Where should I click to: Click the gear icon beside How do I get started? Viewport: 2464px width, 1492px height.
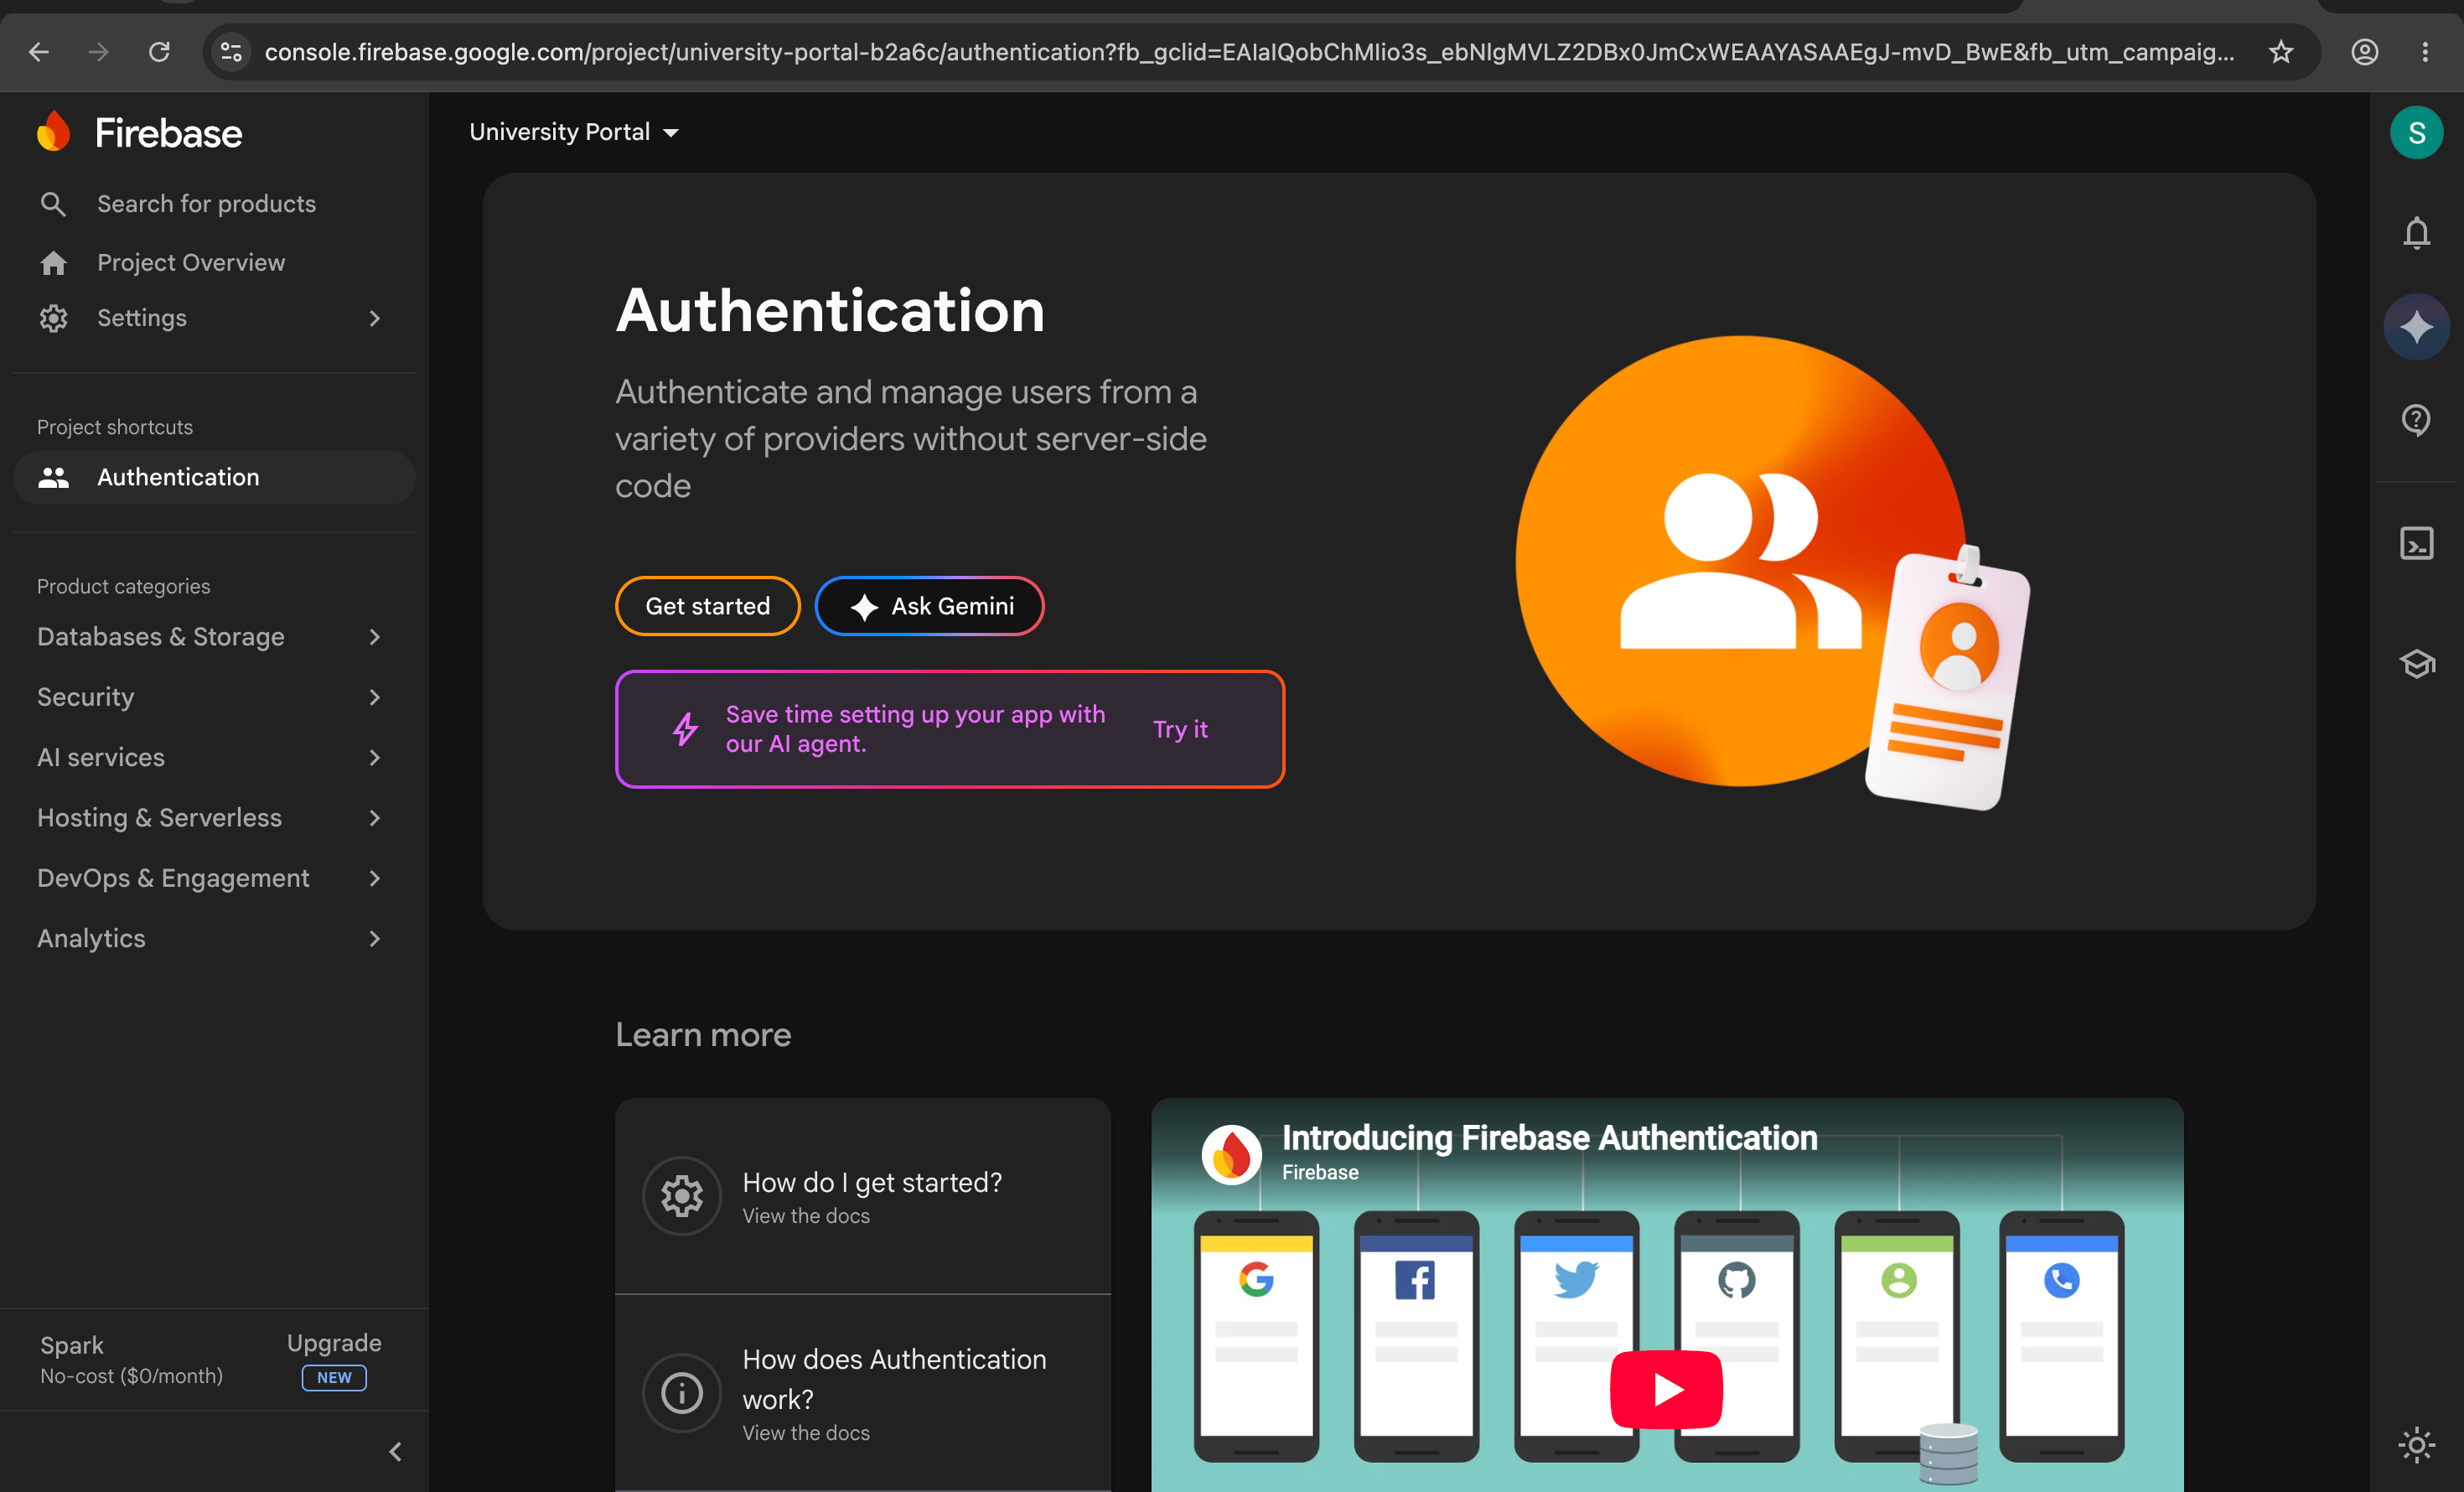(682, 1196)
